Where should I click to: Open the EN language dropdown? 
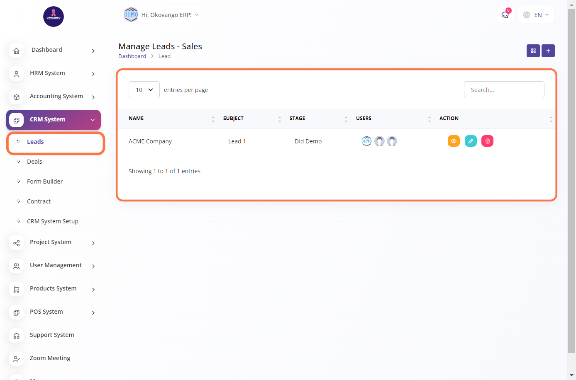(536, 15)
